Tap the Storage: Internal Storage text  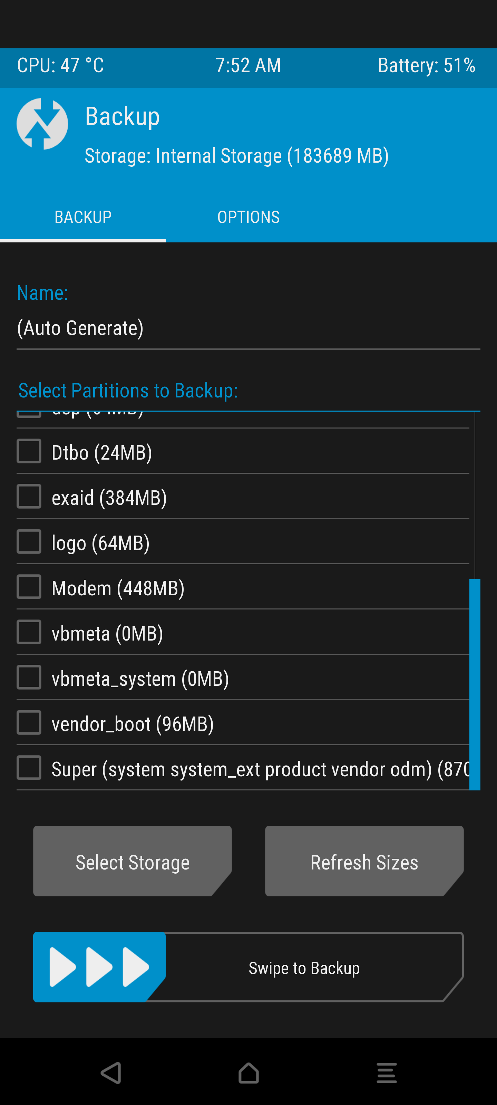coord(237,156)
